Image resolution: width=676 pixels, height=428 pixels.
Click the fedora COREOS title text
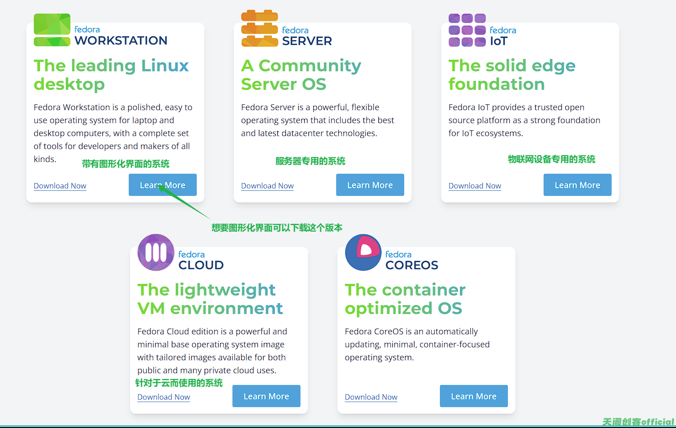412,260
